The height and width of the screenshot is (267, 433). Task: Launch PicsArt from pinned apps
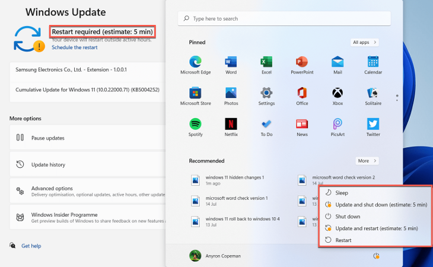[x=338, y=128]
